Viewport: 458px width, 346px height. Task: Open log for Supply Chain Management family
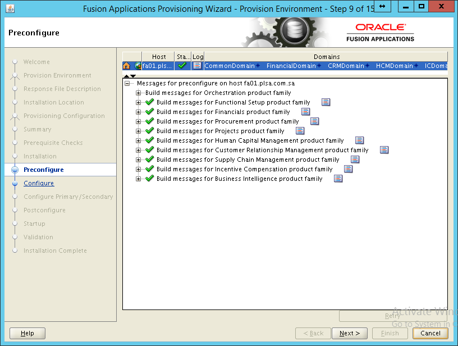(355, 160)
